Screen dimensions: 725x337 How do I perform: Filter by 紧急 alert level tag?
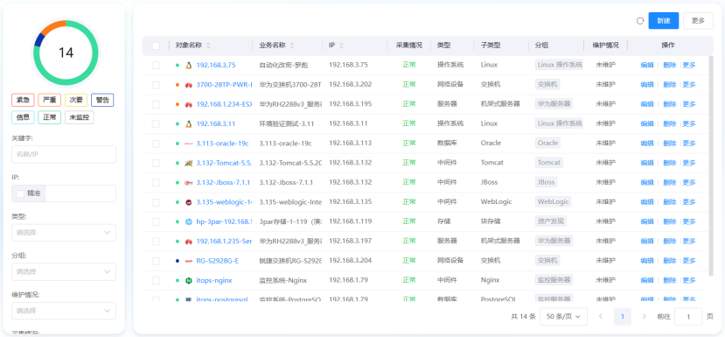point(23,100)
